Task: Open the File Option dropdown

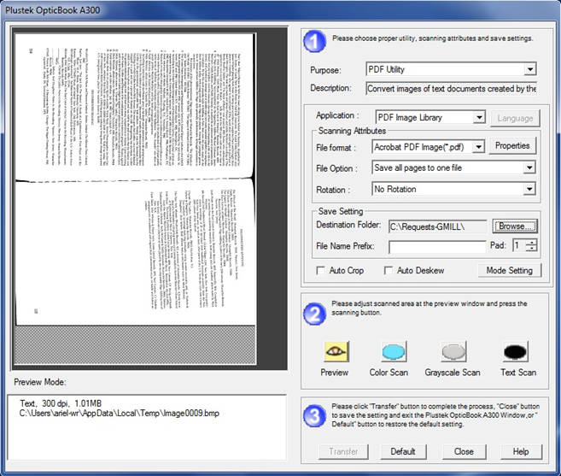Action: pyautogui.click(x=453, y=167)
